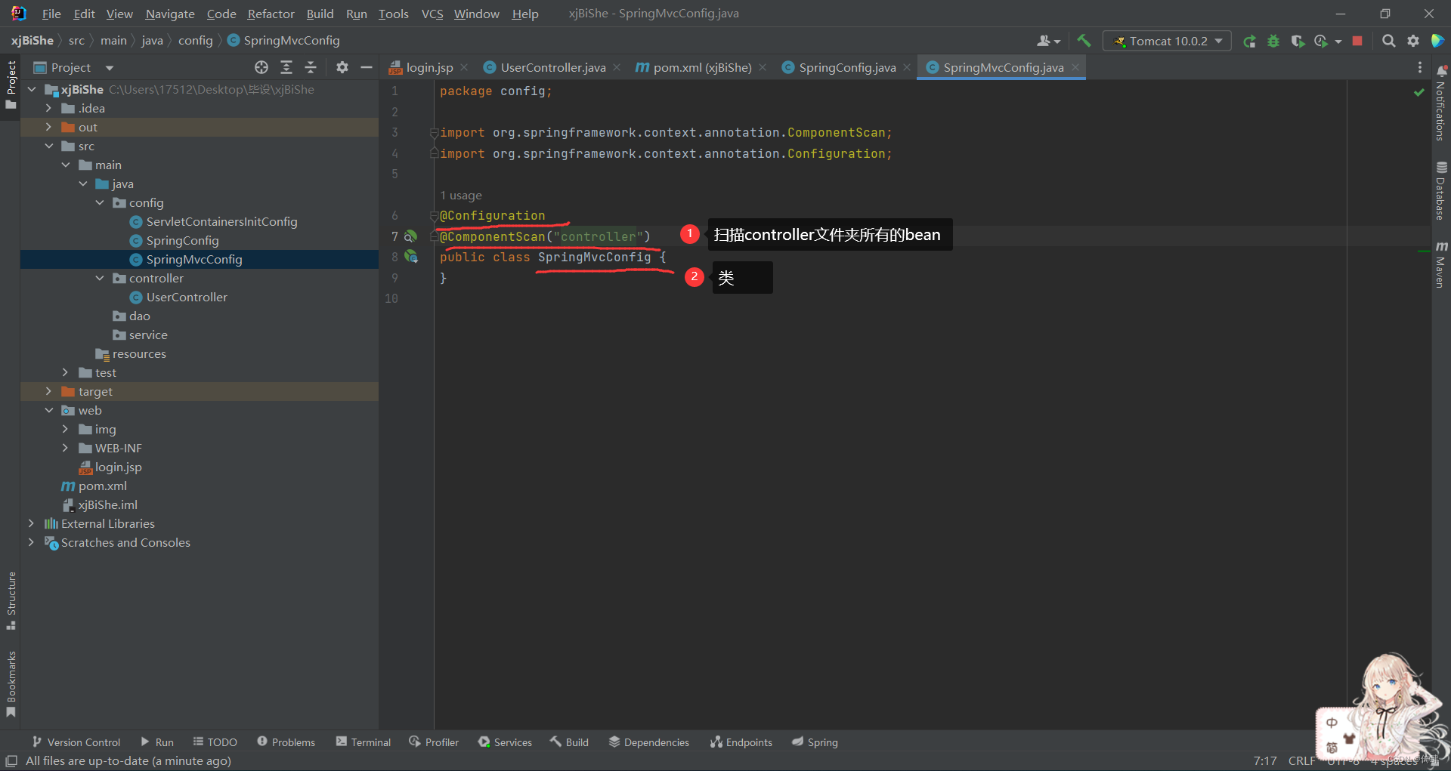Viewport: 1451px width, 771px height.
Task: Open Search Everywhere magnifier icon
Action: click(x=1388, y=41)
